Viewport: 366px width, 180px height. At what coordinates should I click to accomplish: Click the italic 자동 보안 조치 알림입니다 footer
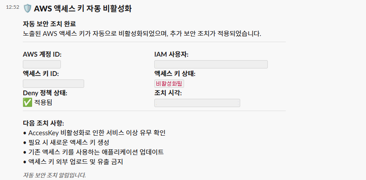point(54,175)
